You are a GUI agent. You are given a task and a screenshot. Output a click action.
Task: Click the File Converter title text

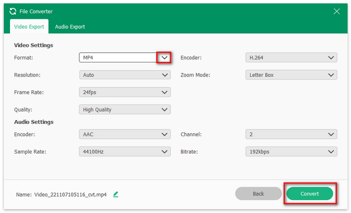(36, 12)
